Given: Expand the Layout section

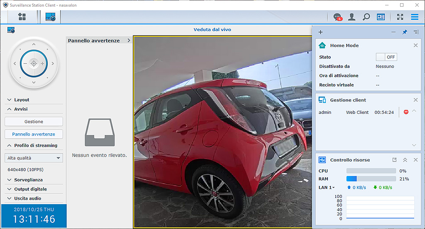Looking at the screenshot, I should click(x=22, y=100).
